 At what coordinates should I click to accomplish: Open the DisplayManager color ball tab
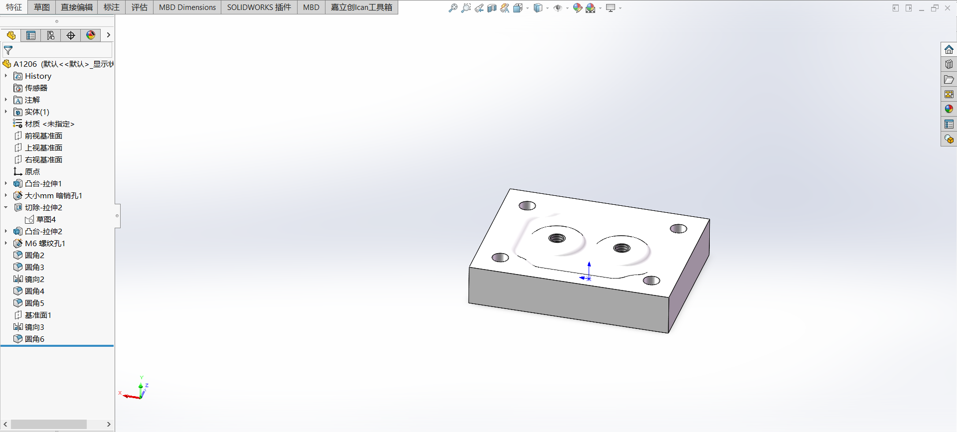coord(91,35)
